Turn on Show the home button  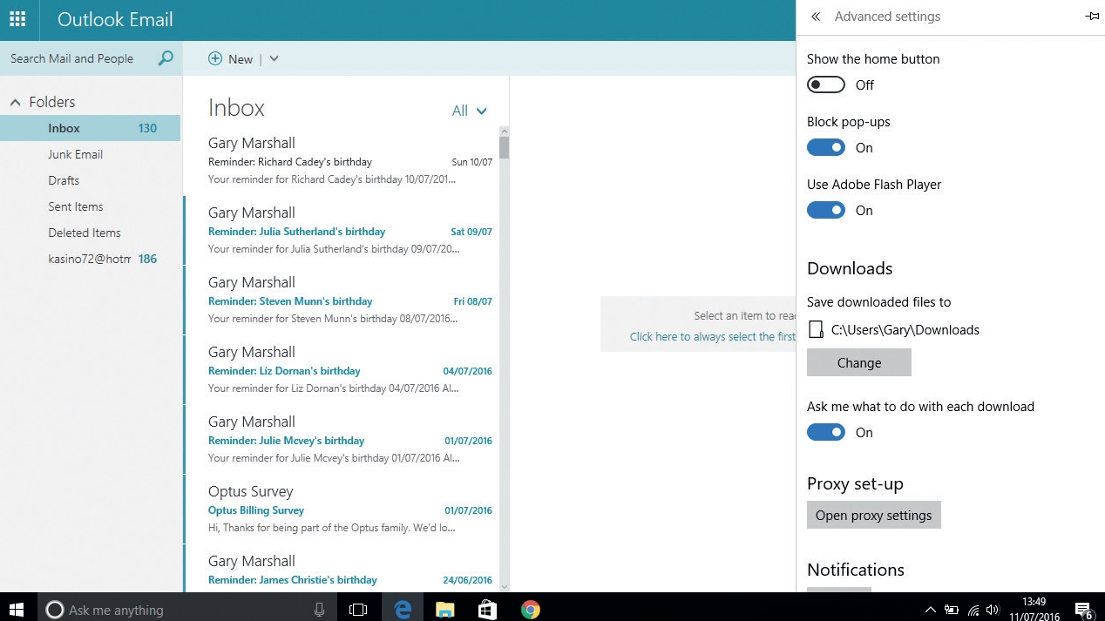[x=826, y=84]
